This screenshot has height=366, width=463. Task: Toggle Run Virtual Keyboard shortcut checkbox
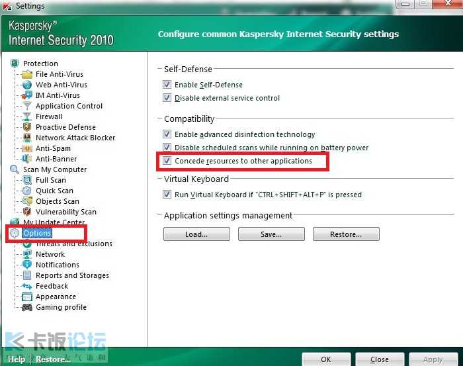pos(167,195)
